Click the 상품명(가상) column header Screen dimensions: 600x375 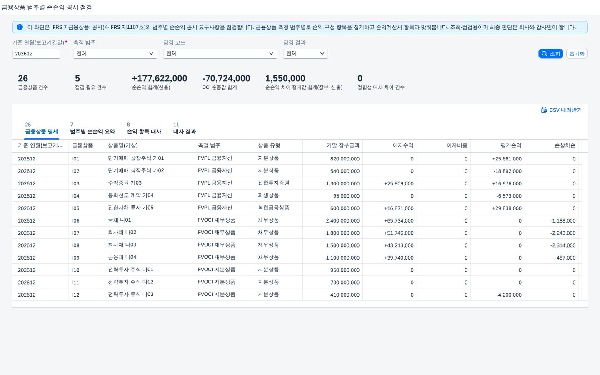[150, 145]
